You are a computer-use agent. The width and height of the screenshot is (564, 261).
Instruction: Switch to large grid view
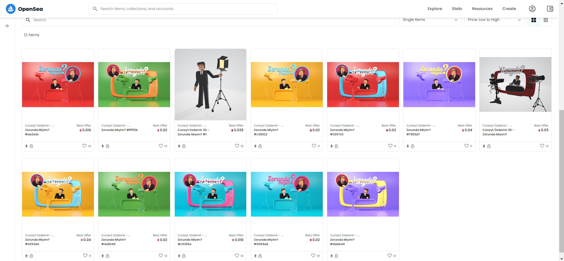pos(534,20)
